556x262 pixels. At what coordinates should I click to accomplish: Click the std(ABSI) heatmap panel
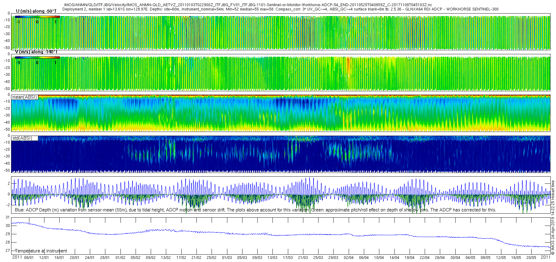pos(281,154)
